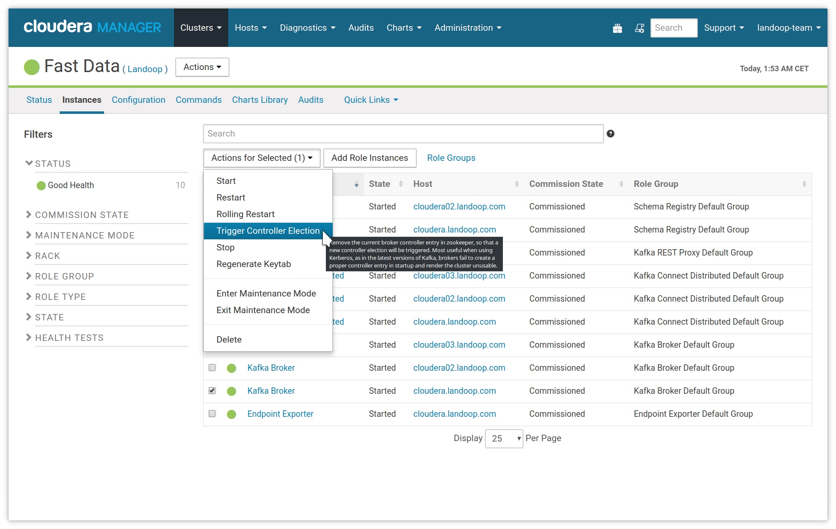This screenshot has height=529, width=836.
Task: Check the Kafka Broker cloudera02 row checkbox
Action: tap(212, 367)
